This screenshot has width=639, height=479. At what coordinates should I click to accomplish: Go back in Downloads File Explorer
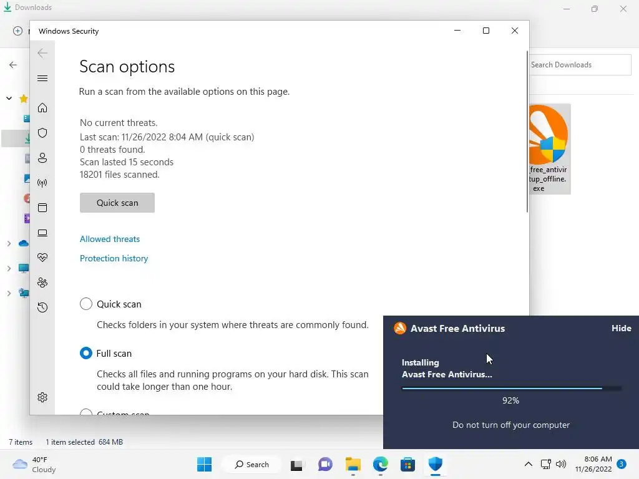[13, 65]
